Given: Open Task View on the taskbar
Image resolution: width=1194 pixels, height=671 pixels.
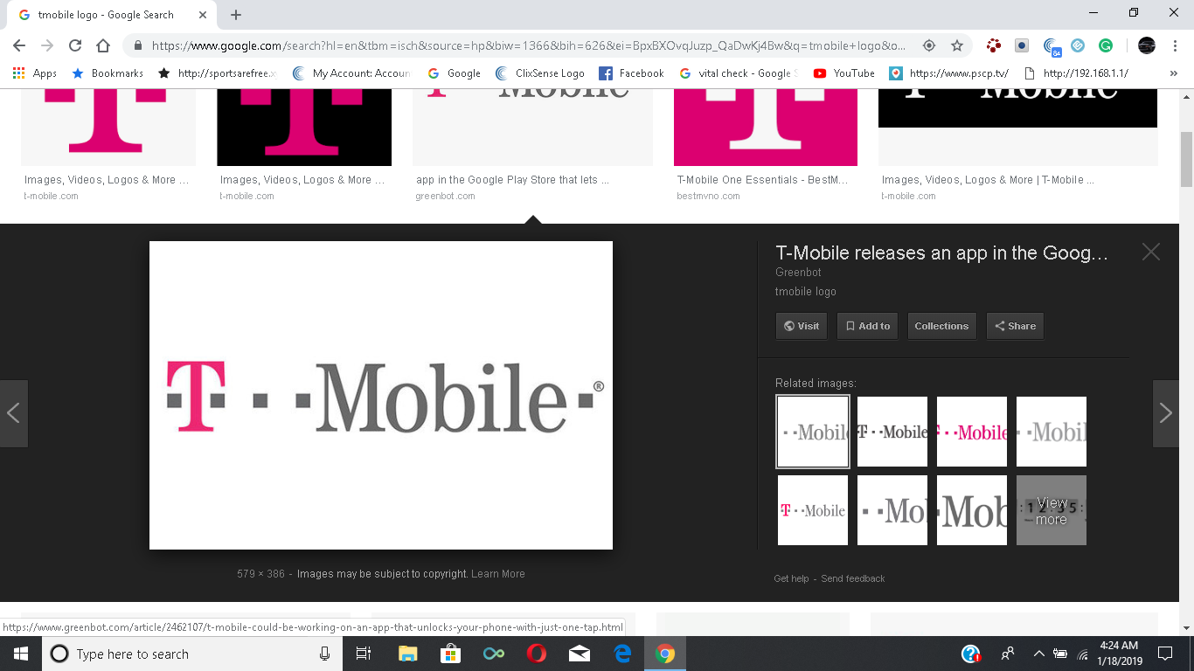Looking at the screenshot, I should pyautogui.click(x=364, y=654).
